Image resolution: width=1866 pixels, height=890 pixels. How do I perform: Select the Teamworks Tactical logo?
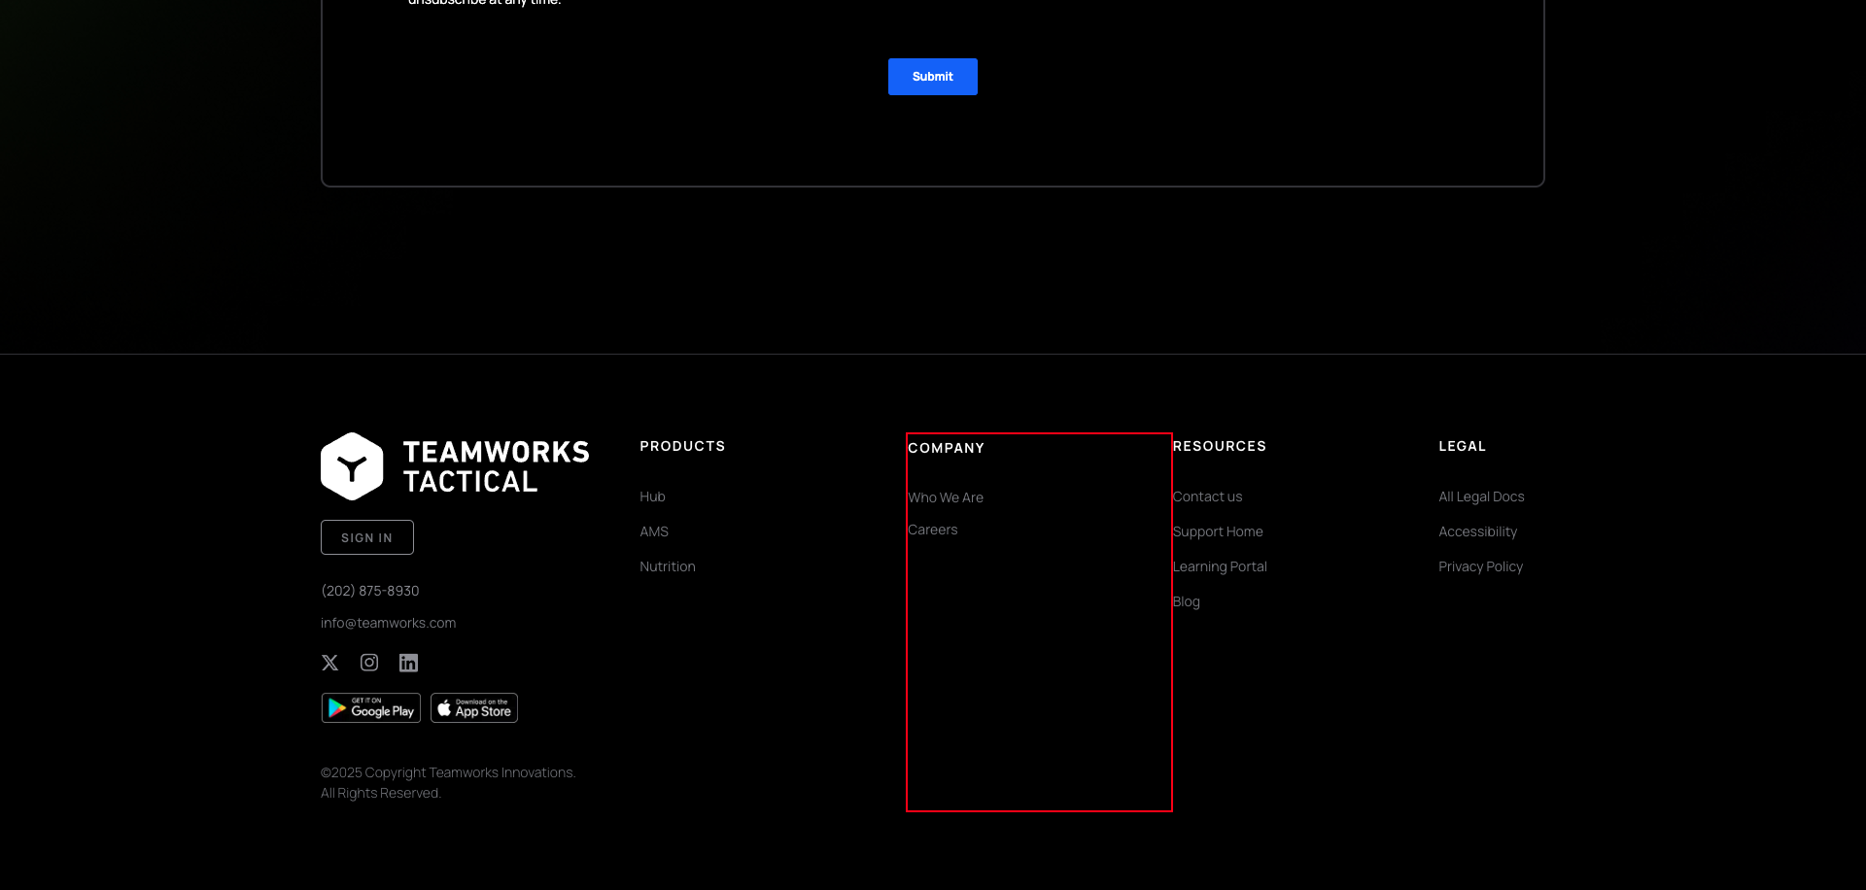point(455,464)
